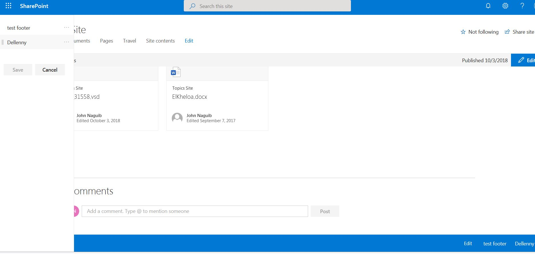Open the Travel navigation tab

129,41
